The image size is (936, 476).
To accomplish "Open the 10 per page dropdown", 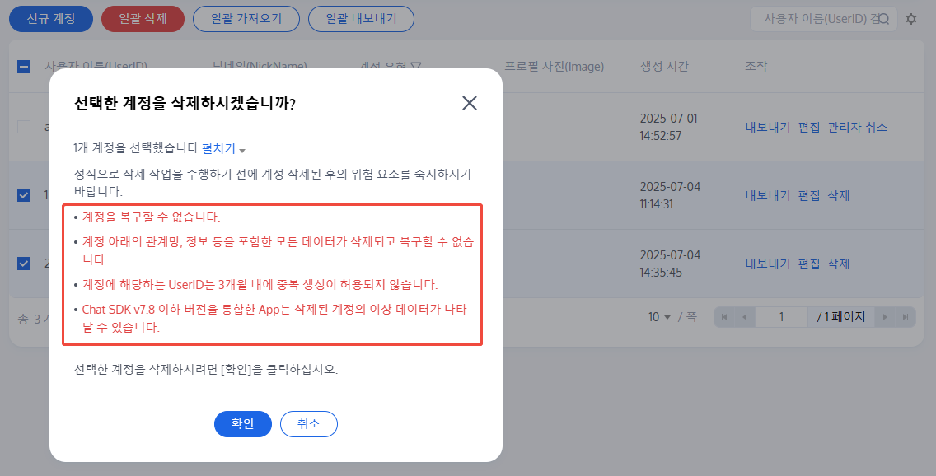I will 659,317.
